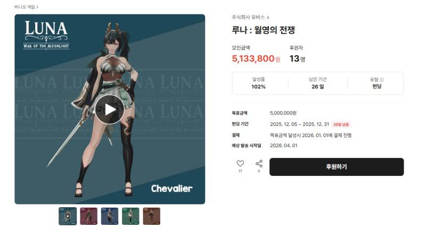Select the brown character thumbnail

[152, 216]
